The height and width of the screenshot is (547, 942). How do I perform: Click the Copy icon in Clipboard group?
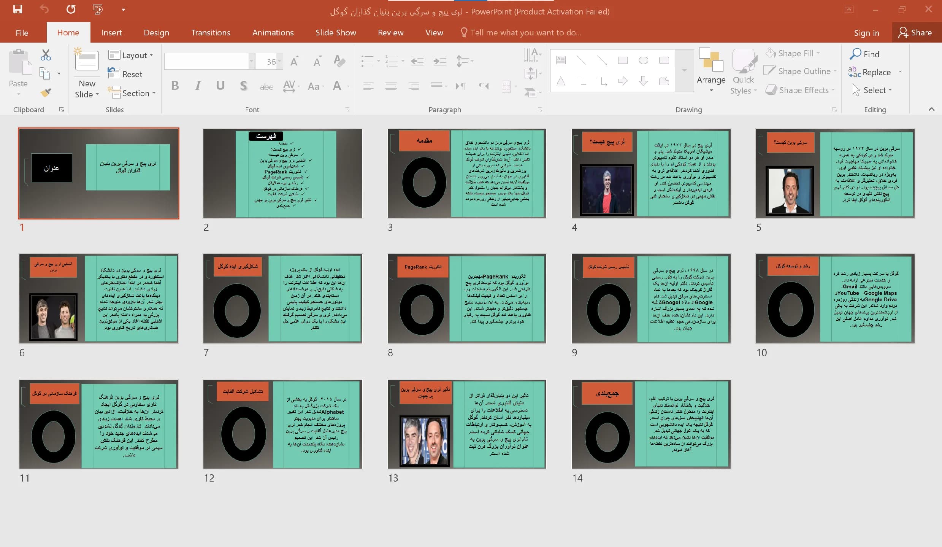coord(45,73)
